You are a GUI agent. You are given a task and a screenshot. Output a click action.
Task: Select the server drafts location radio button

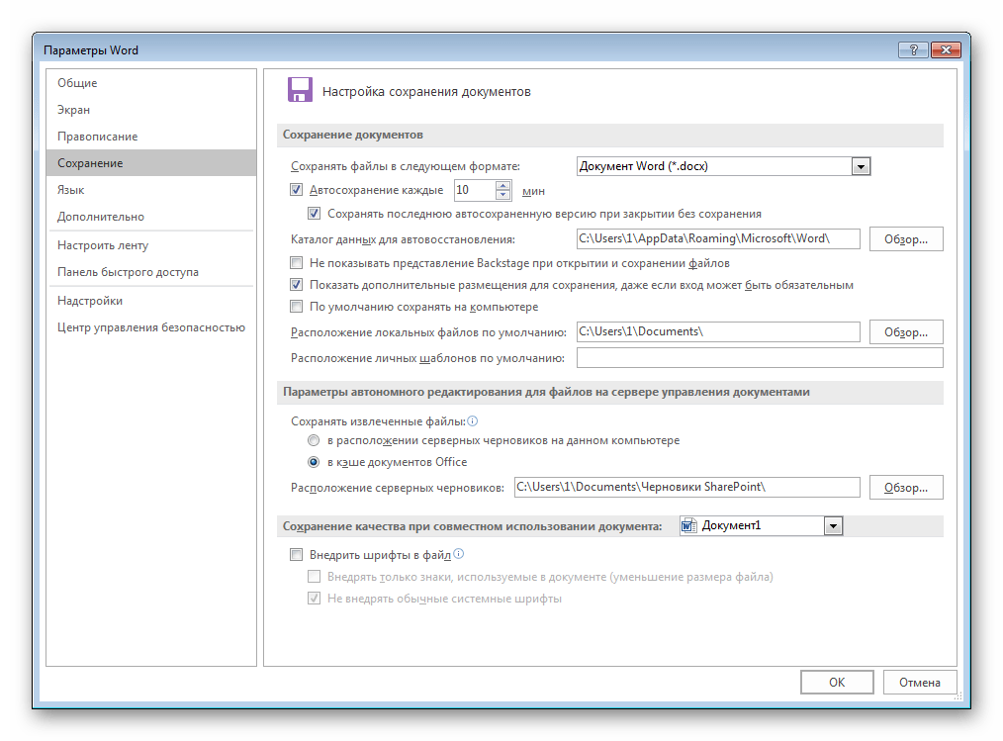[x=314, y=440]
